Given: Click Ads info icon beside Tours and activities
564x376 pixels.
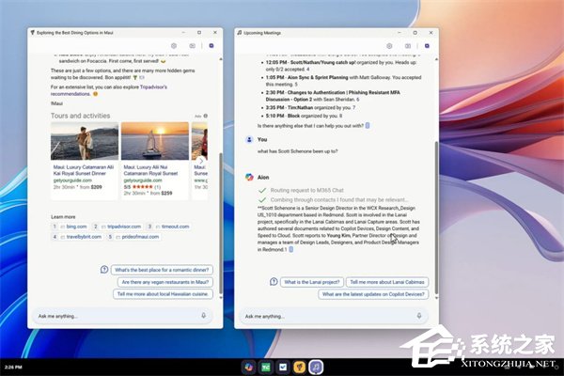Looking at the screenshot, I should tap(206, 116).
